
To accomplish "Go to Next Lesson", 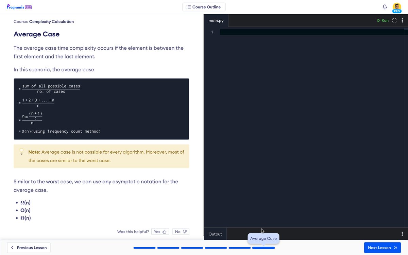I will click(x=382, y=248).
